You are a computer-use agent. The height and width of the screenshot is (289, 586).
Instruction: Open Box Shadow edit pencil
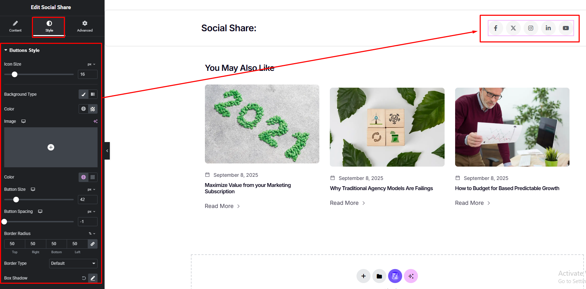click(93, 278)
